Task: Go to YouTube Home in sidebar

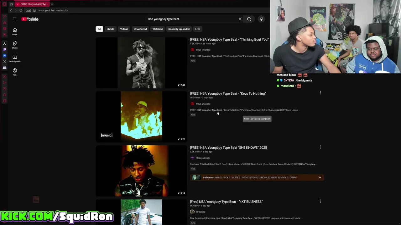Action: pyautogui.click(x=15, y=32)
